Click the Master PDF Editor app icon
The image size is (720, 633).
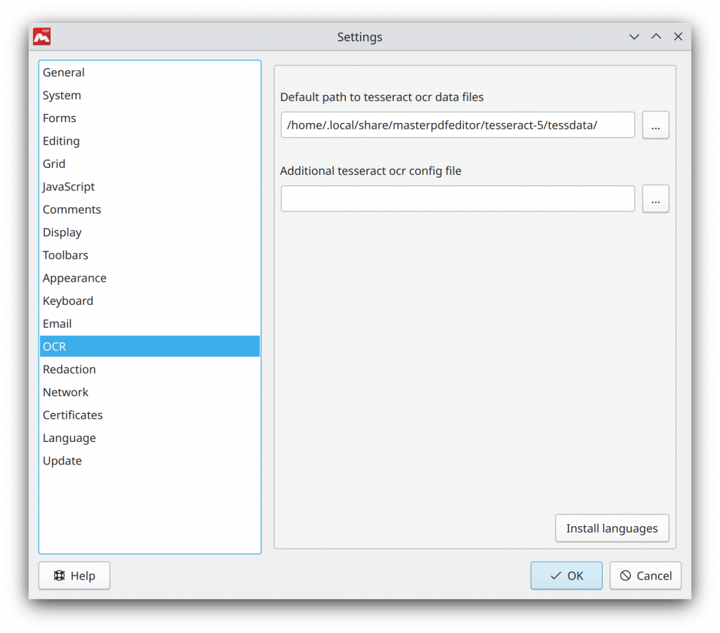tap(41, 37)
